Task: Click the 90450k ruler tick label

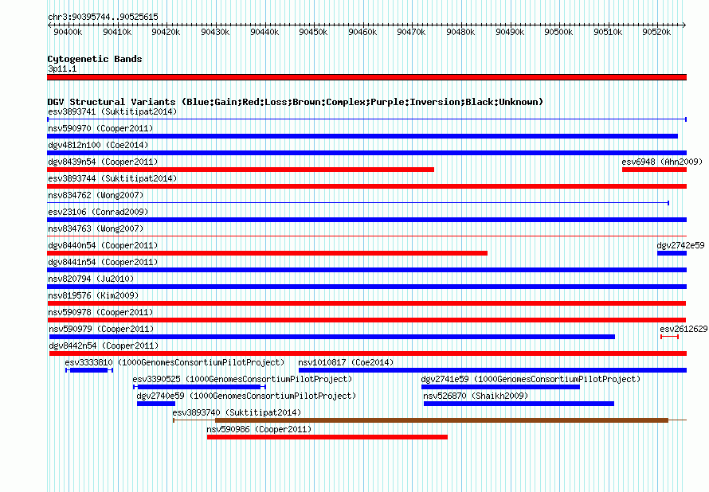Action: point(313,32)
